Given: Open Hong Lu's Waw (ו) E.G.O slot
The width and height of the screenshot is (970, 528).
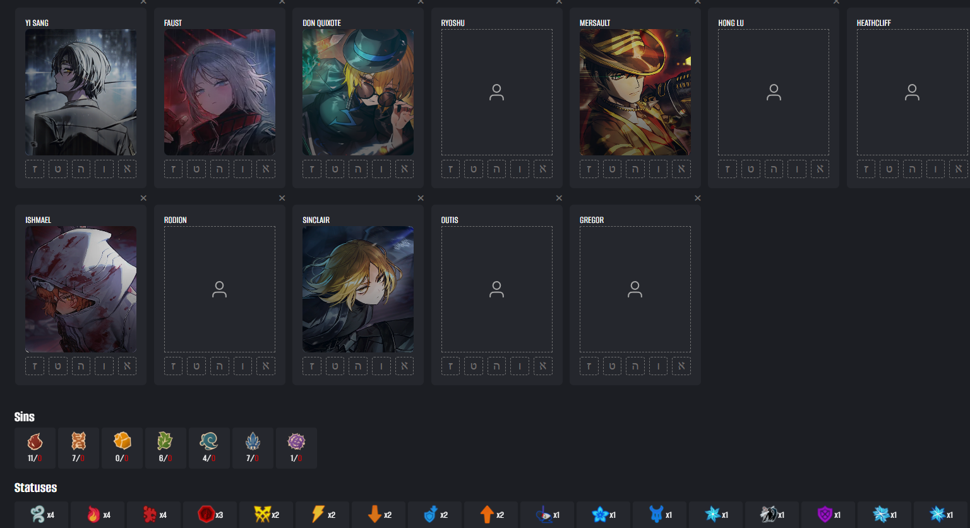Looking at the screenshot, I should point(797,169).
